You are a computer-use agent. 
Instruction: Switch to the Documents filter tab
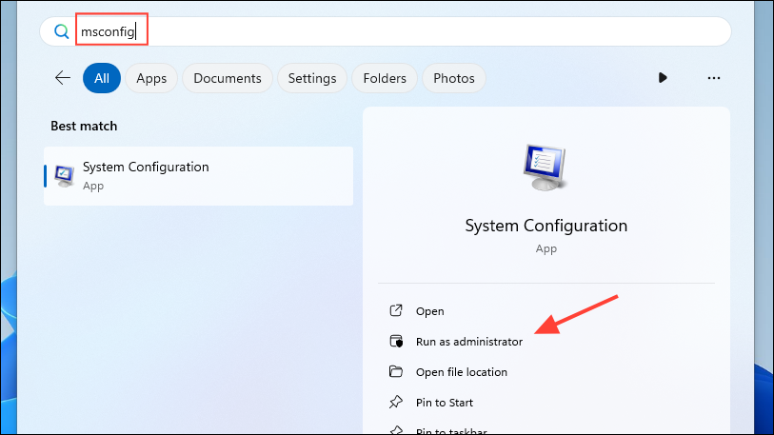click(x=228, y=78)
